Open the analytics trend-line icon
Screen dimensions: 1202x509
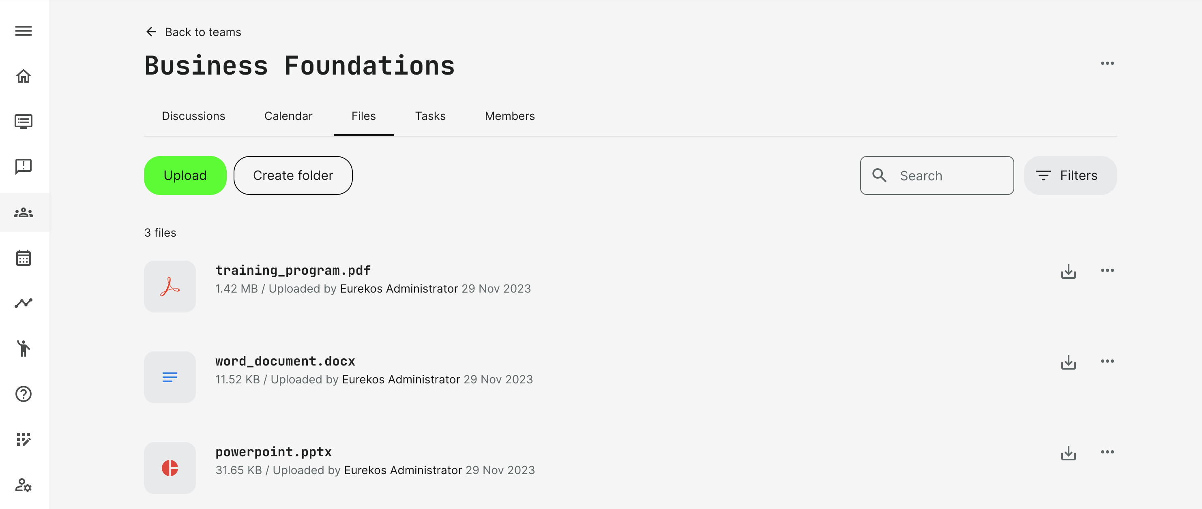point(24,303)
